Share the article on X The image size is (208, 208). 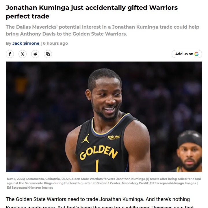coord(23,54)
